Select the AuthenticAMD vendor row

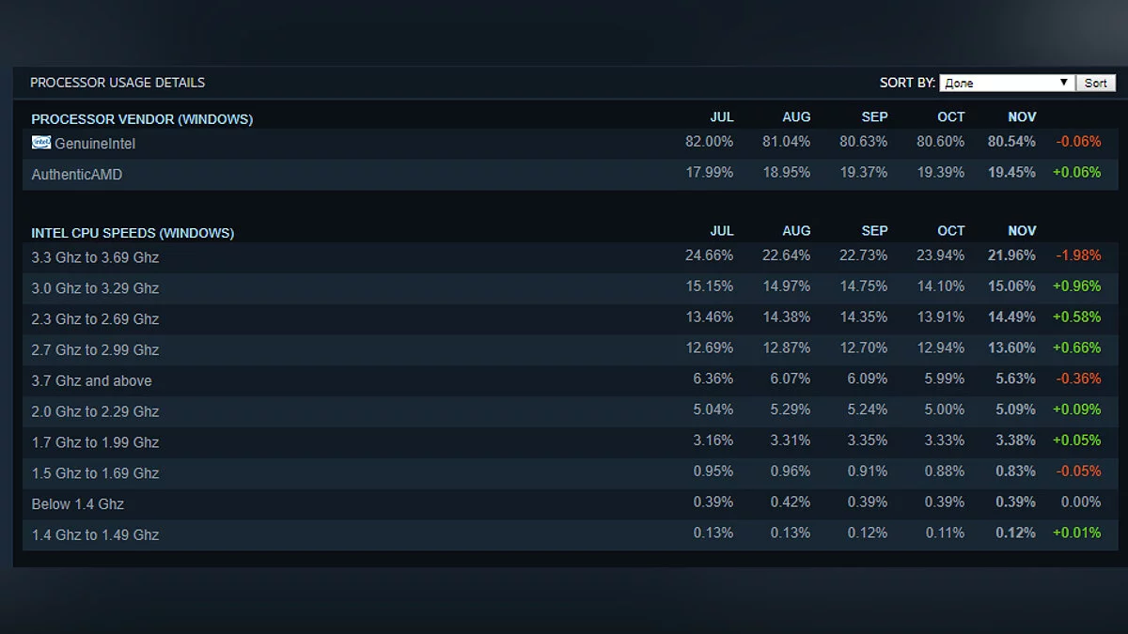(x=77, y=175)
